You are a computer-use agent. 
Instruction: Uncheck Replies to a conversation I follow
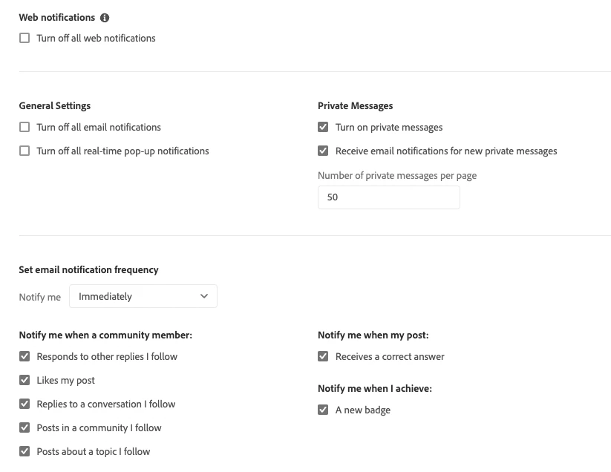(25, 404)
